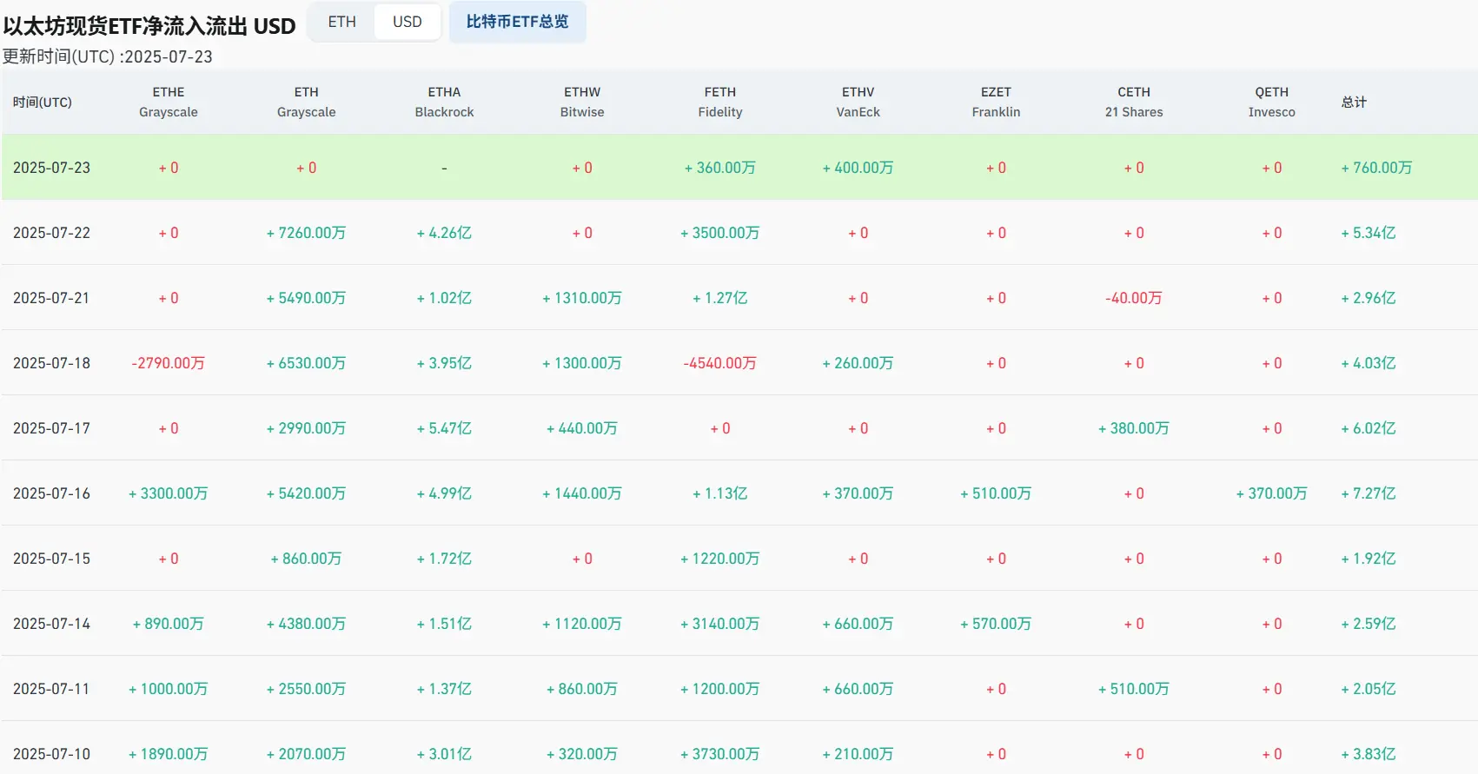1478x774 pixels.
Task: Click the + 2.96亿 total cell
Action: pyautogui.click(x=1369, y=298)
